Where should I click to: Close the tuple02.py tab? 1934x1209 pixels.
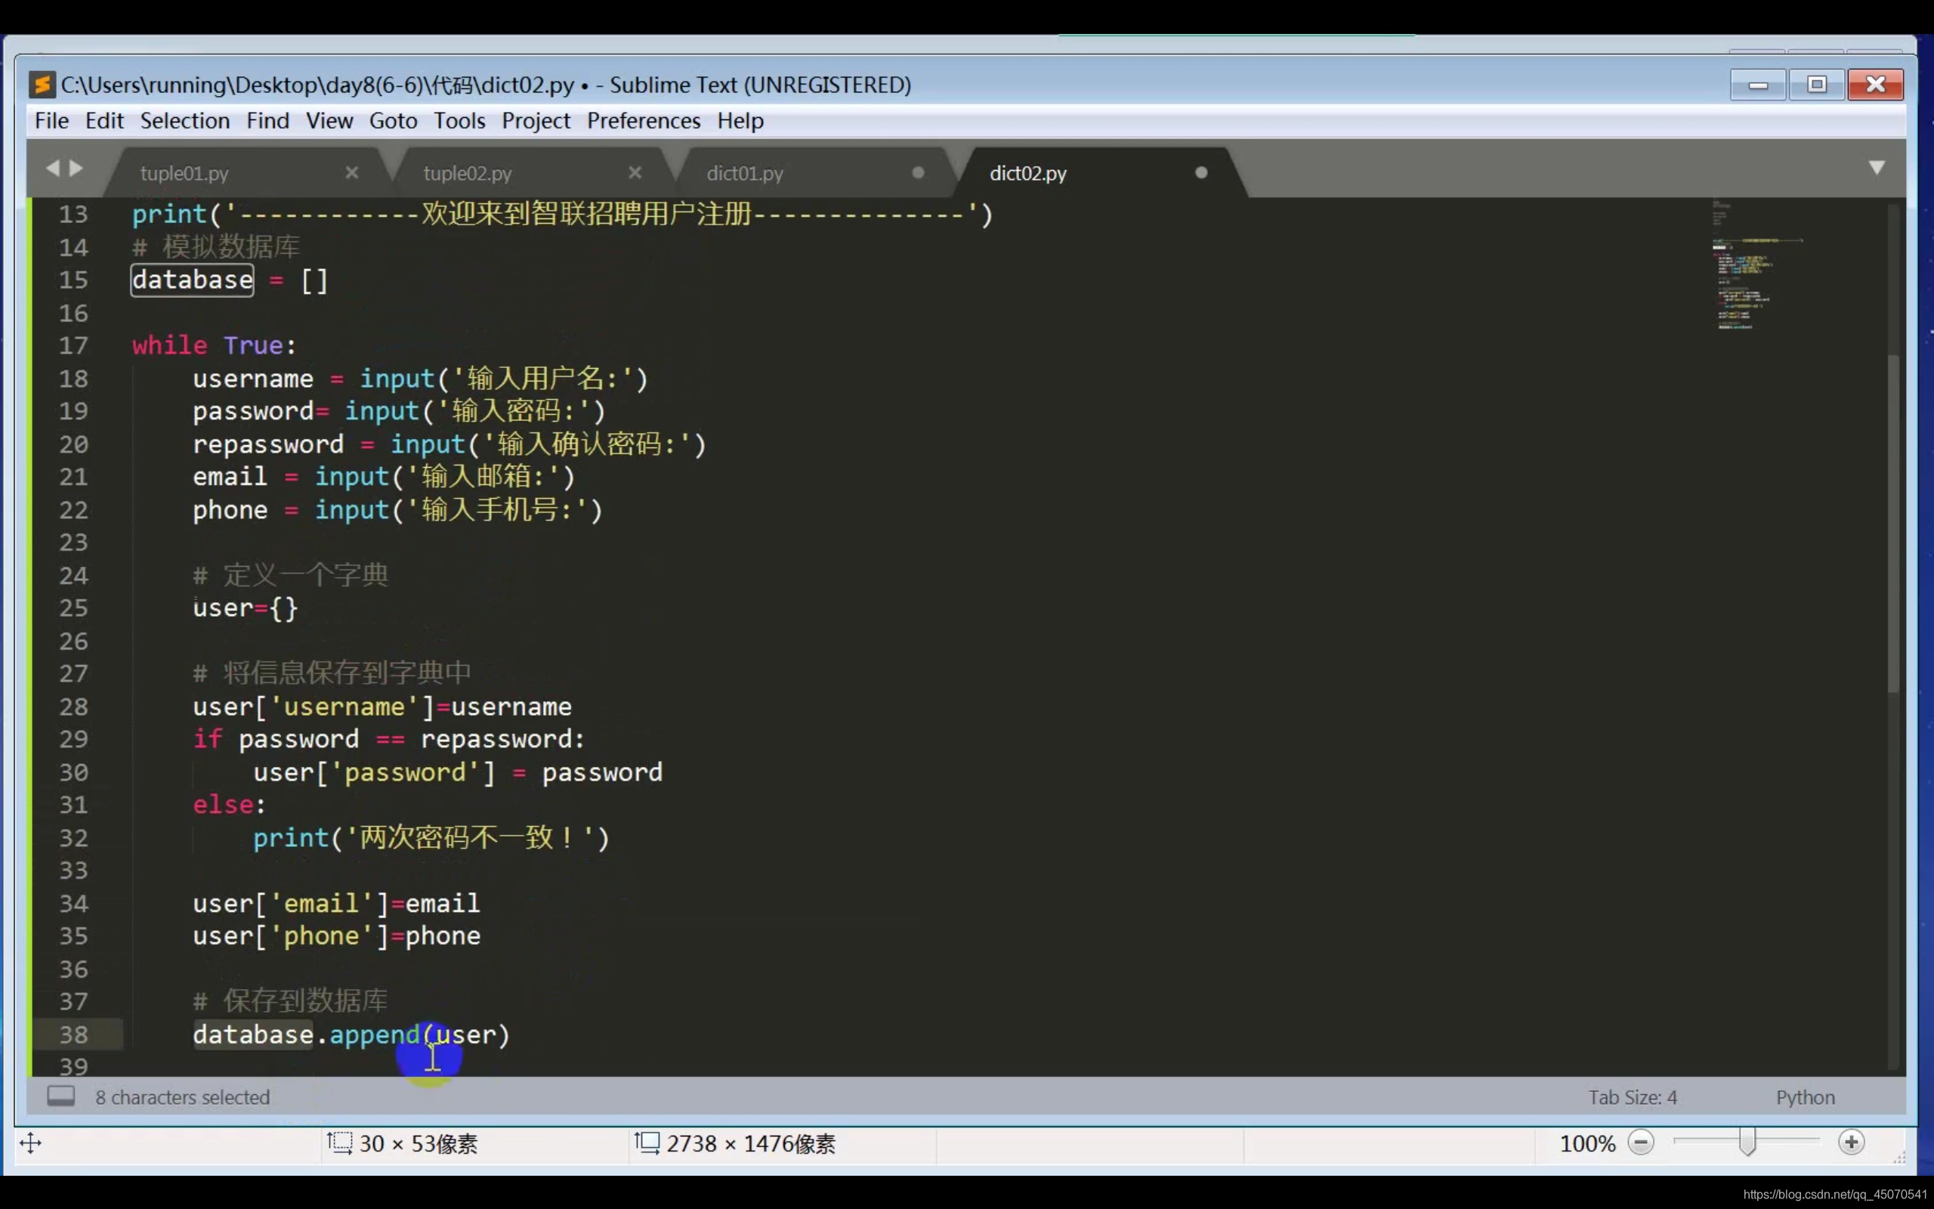pyautogui.click(x=635, y=173)
